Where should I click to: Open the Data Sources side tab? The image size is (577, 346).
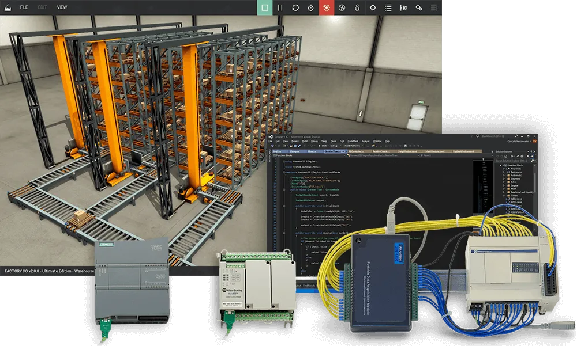click(269, 156)
